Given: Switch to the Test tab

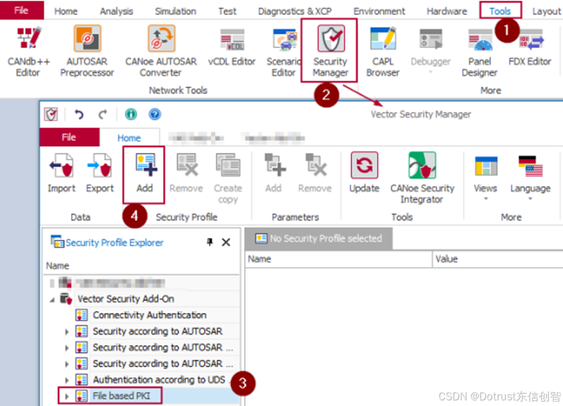Looking at the screenshot, I should pos(227,11).
